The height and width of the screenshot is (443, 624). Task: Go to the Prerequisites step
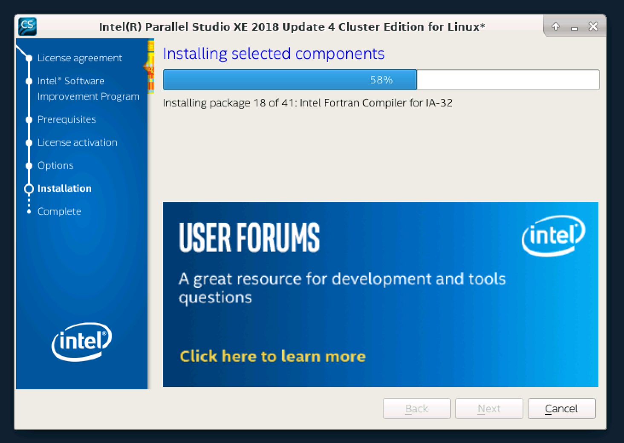coord(66,119)
